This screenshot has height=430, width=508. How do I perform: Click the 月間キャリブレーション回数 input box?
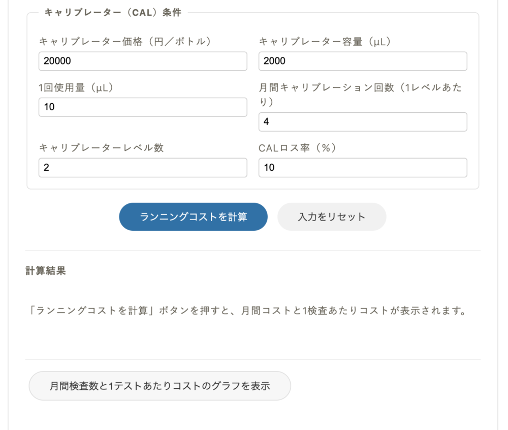click(363, 122)
